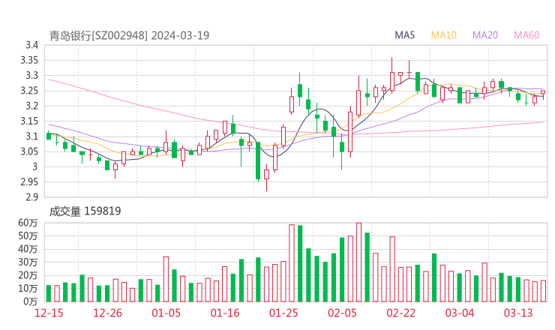Click the 30万 volume axis label

tap(28, 262)
